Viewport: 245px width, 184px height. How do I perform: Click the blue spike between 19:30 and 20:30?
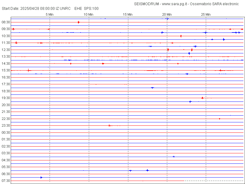coord(190,102)
